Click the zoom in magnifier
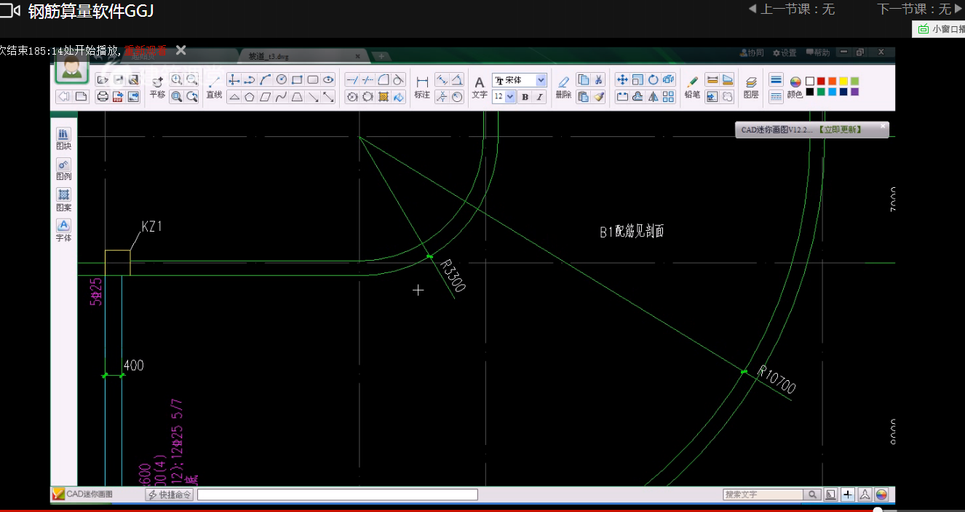Image resolution: width=965 pixels, height=512 pixels. coord(177,79)
